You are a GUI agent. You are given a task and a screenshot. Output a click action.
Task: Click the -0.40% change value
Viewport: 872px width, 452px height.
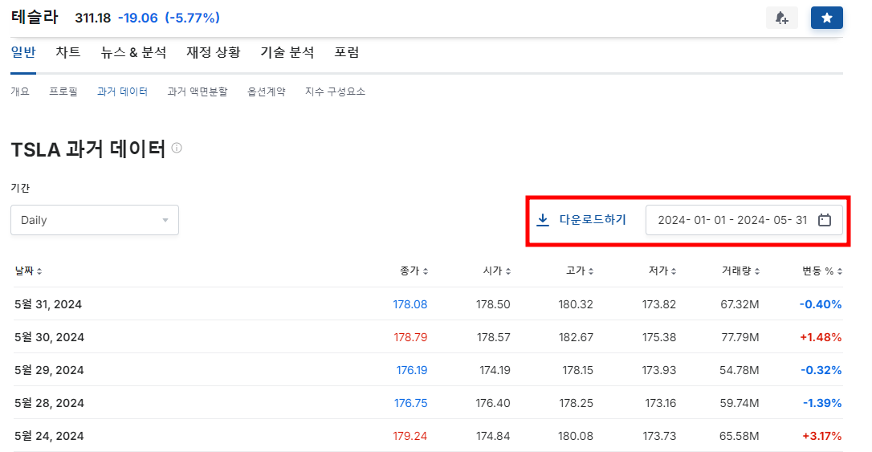(821, 304)
